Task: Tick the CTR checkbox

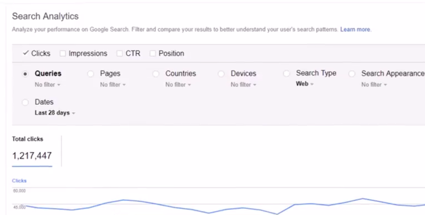Action: pos(120,54)
